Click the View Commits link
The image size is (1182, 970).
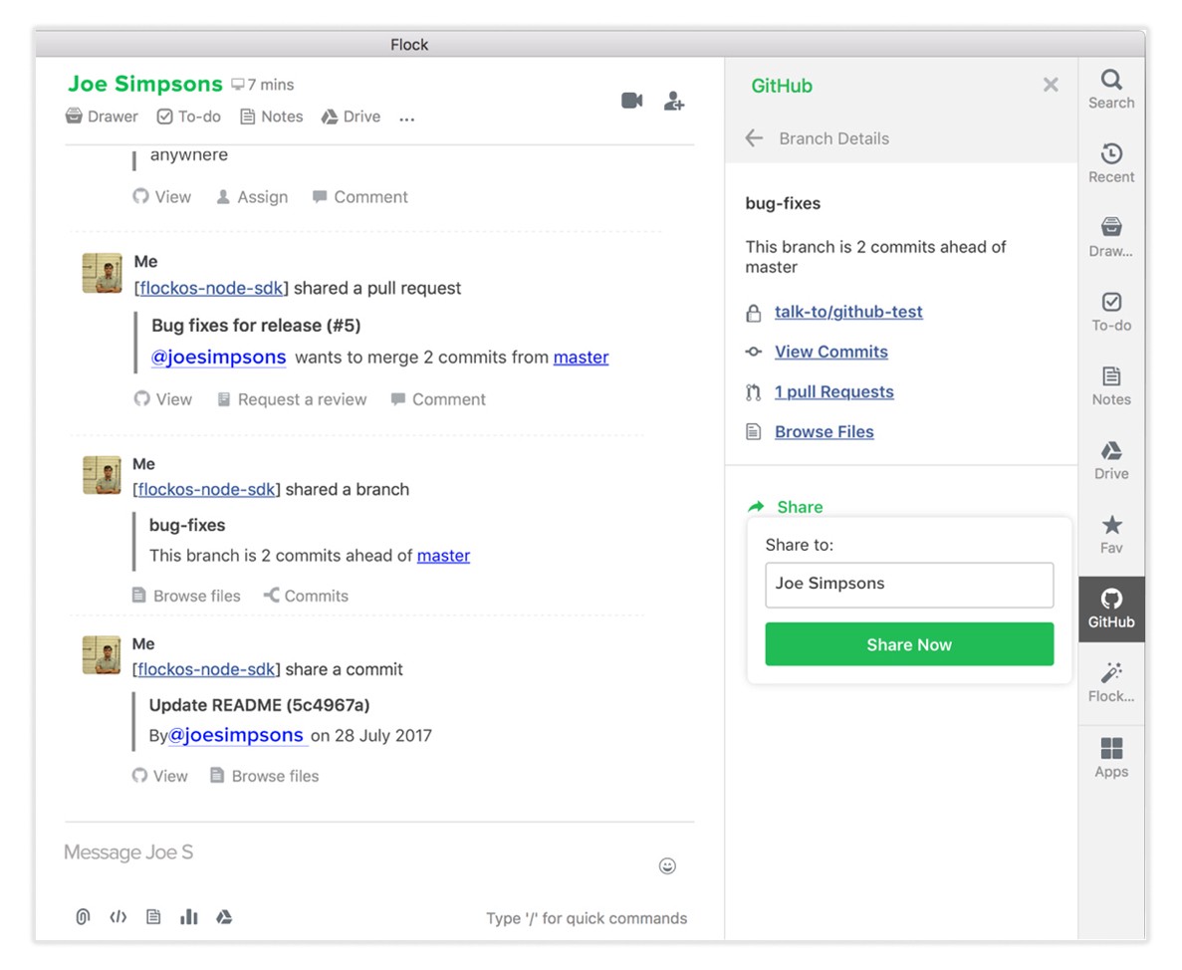[x=831, y=352]
